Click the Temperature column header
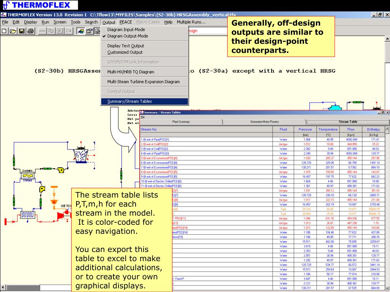390x292 pixels. [328, 129]
